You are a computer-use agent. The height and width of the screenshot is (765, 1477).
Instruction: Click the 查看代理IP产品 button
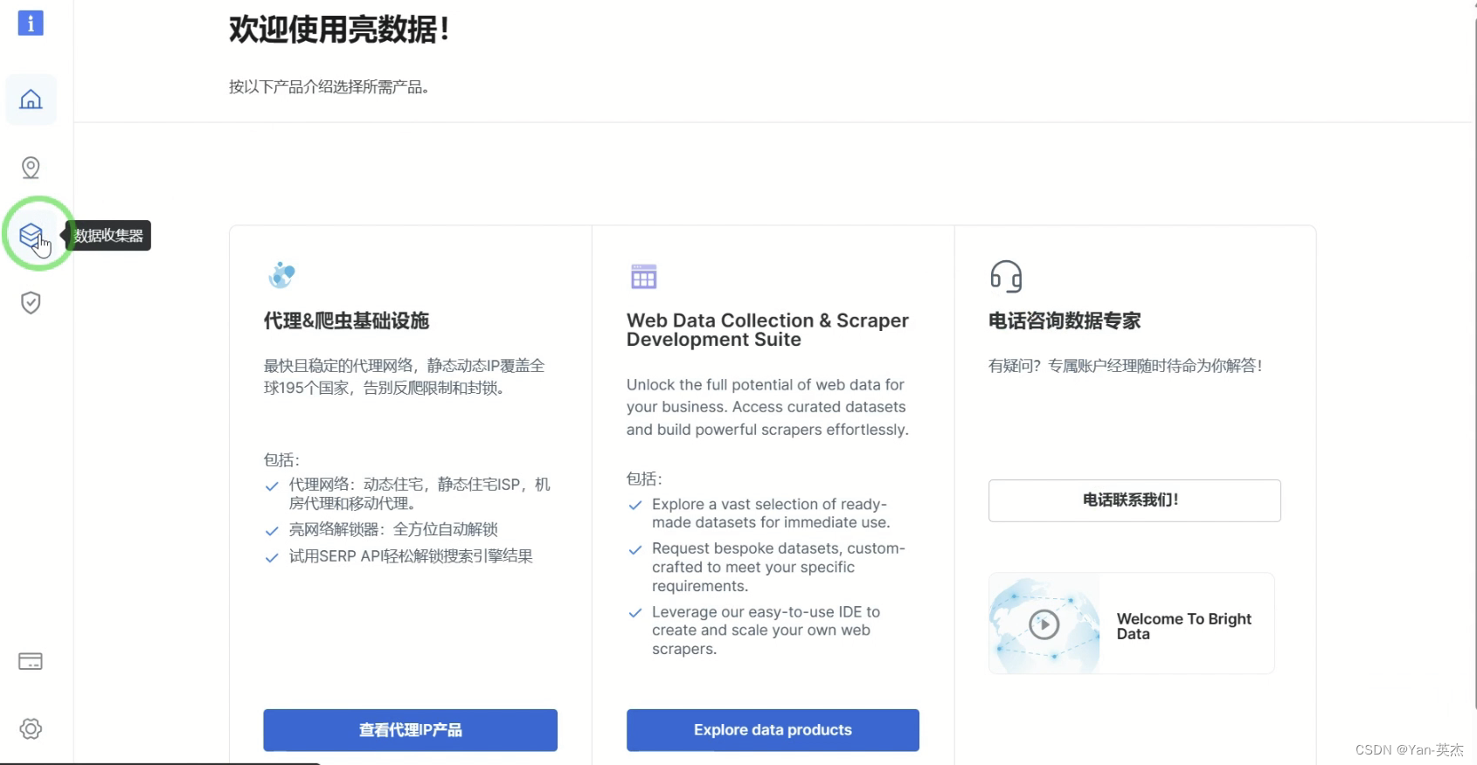tap(410, 730)
